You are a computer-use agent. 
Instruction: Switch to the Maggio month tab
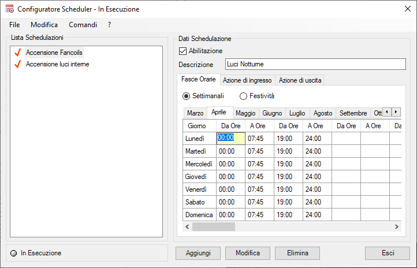[245, 113]
